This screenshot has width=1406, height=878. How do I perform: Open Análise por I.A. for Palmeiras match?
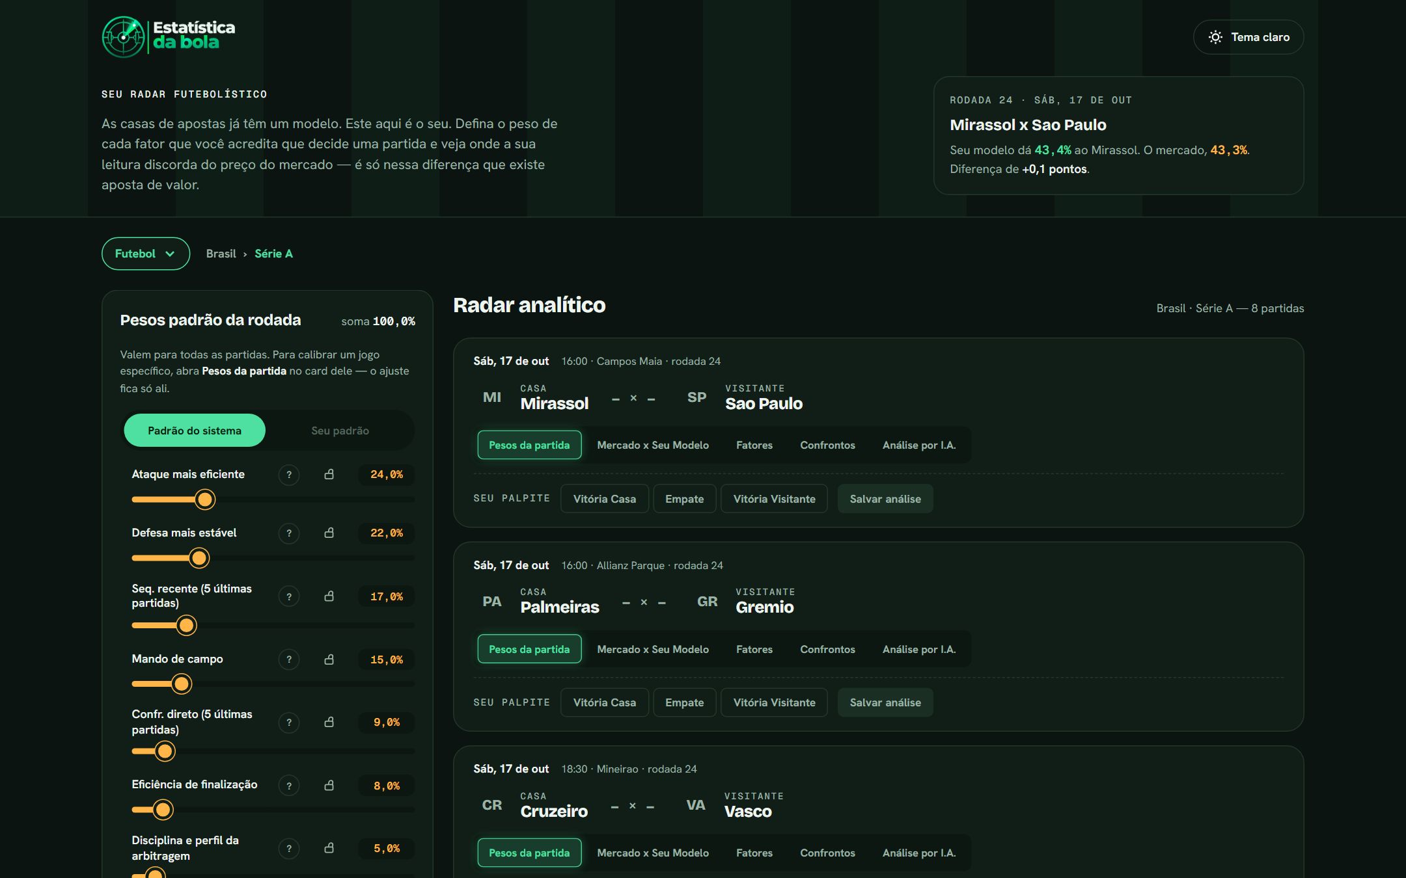919,649
